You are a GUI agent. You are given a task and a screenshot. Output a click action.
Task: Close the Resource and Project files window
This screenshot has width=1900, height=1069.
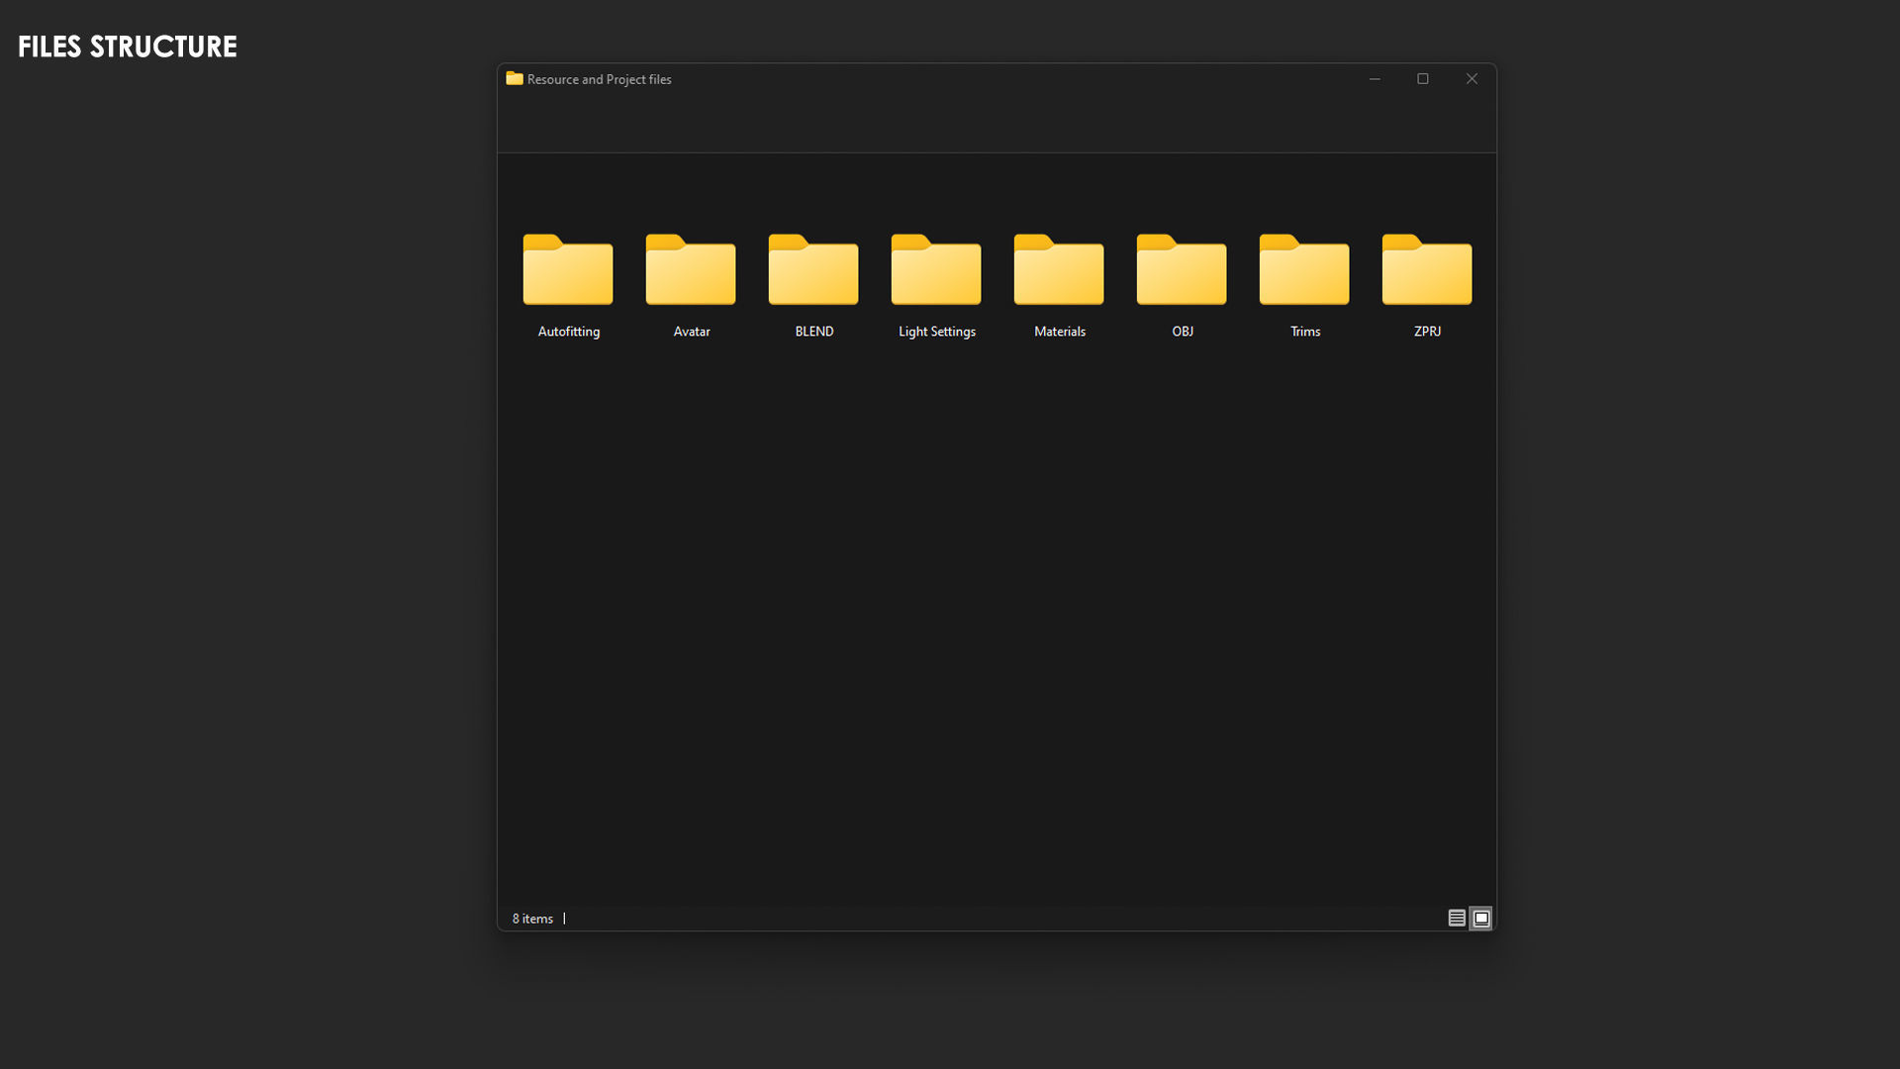tap(1472, 79)
